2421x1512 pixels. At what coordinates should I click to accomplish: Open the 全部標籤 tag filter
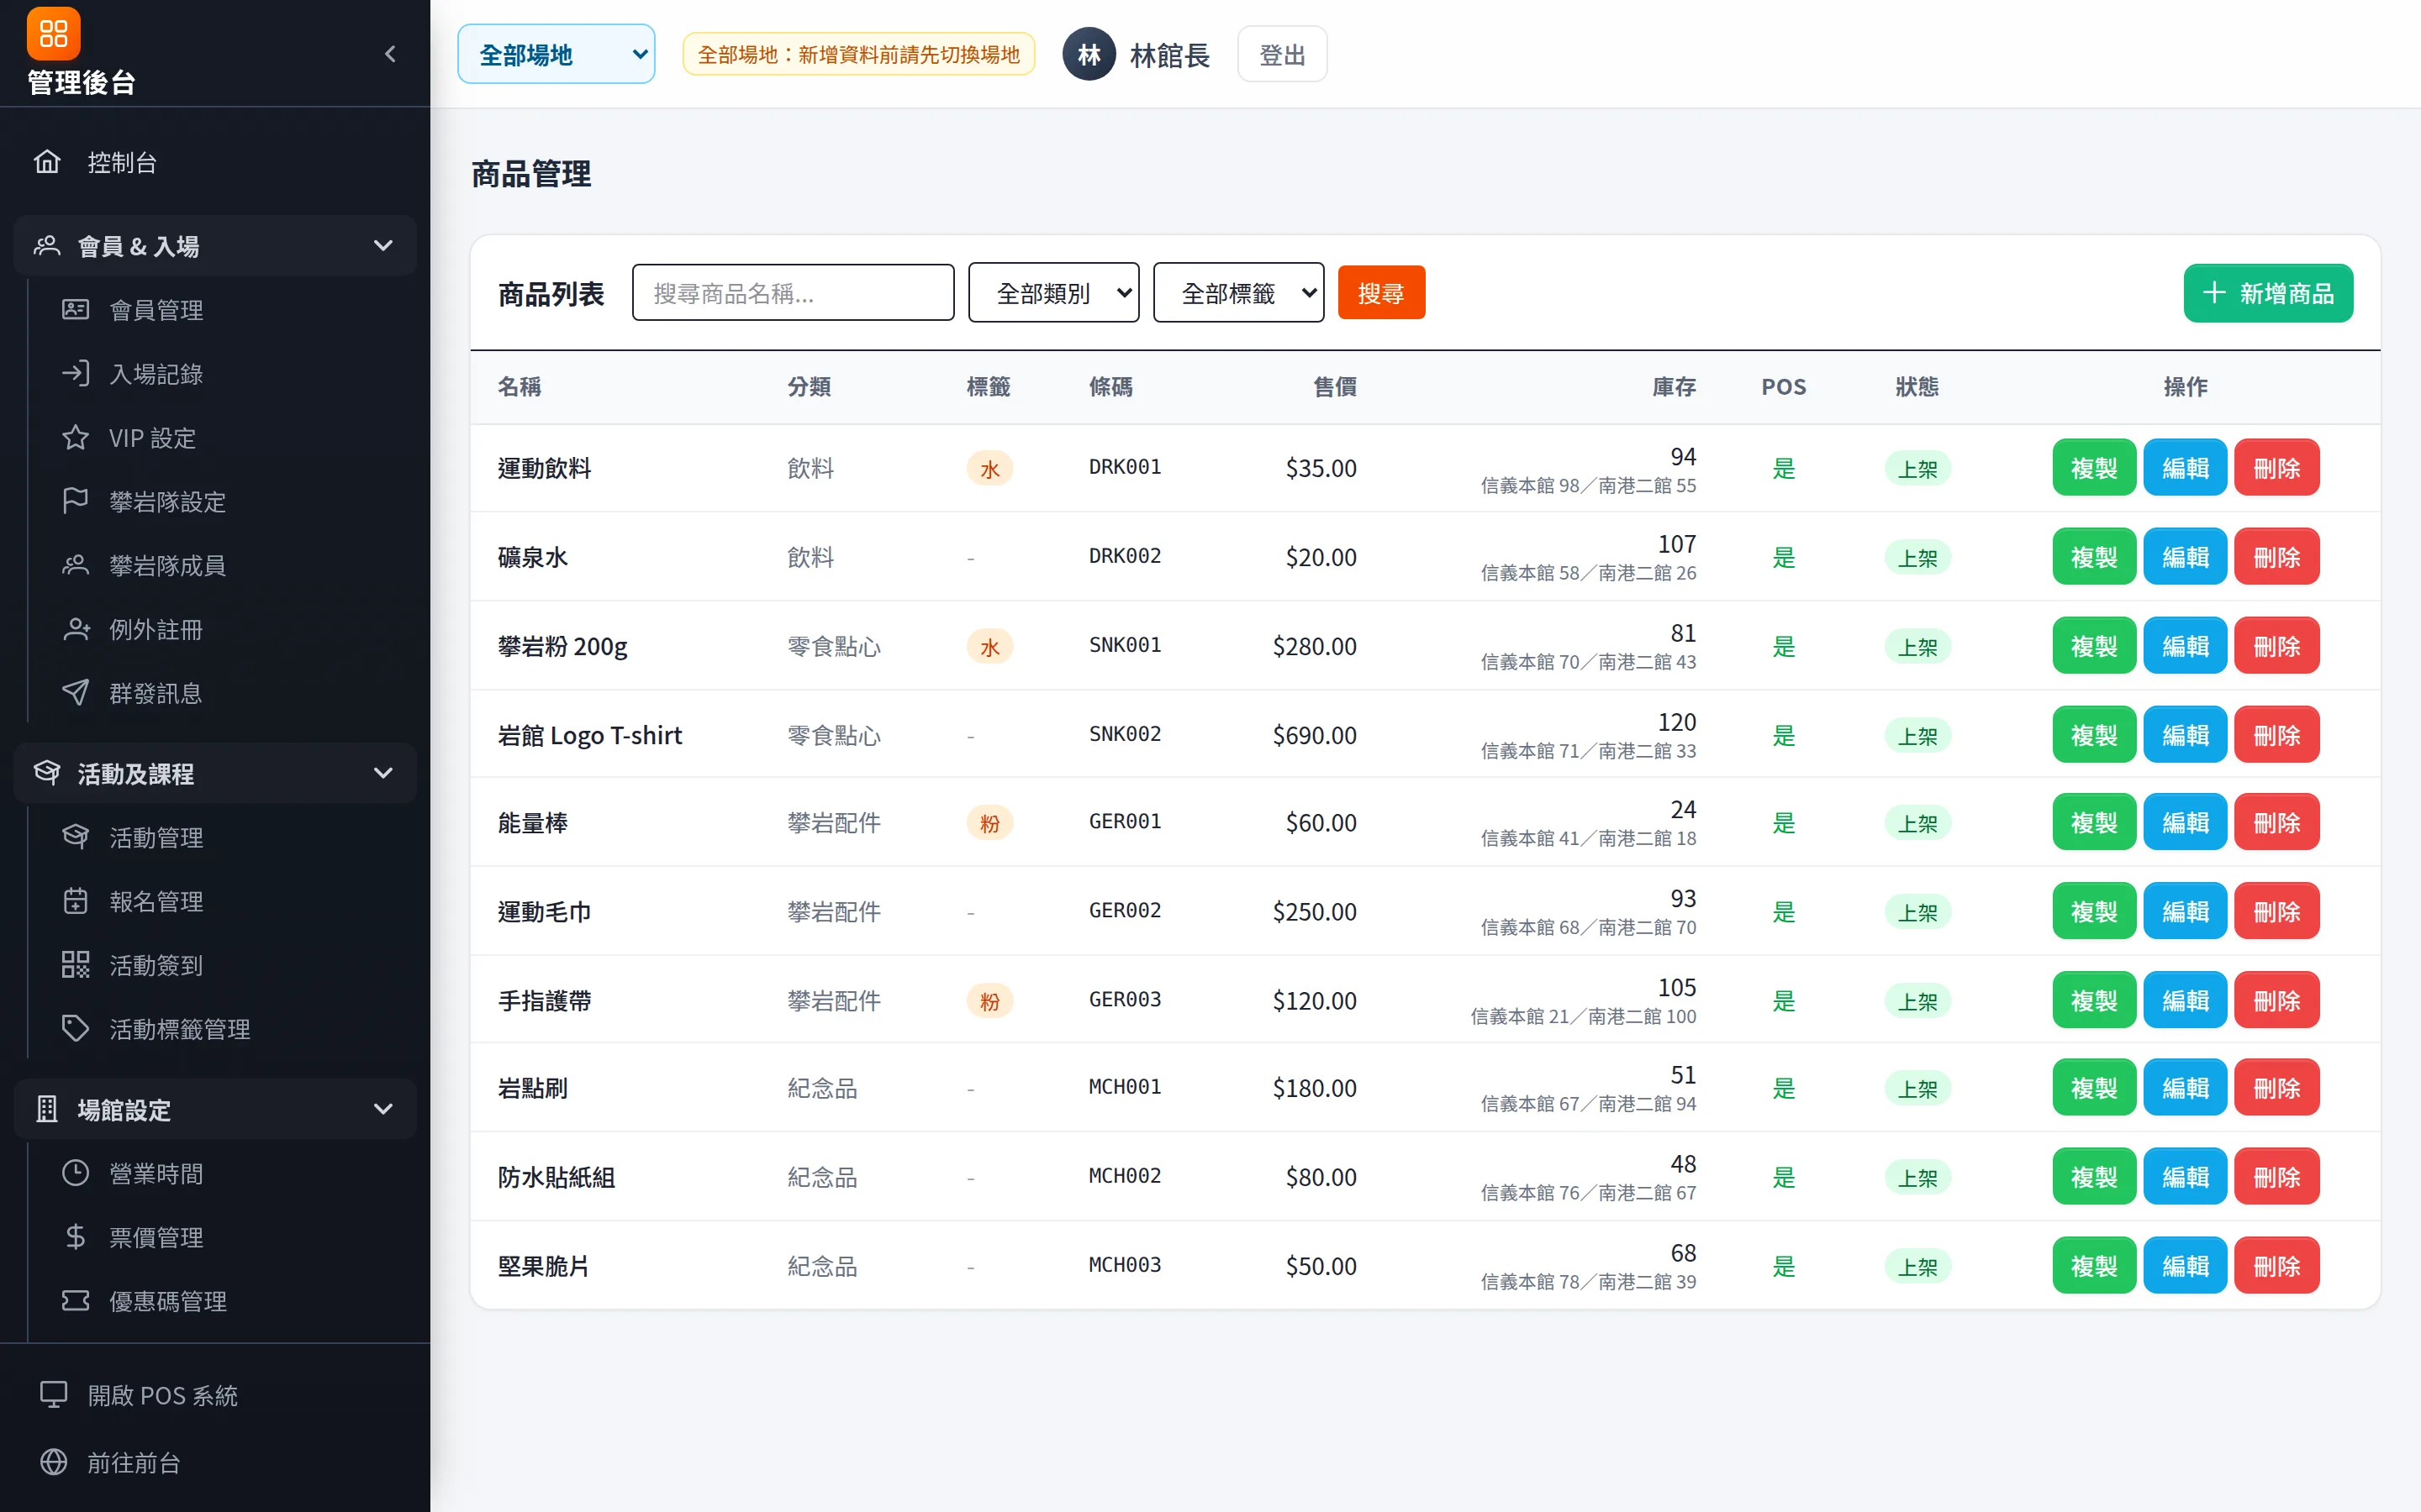click(1238, 293)
